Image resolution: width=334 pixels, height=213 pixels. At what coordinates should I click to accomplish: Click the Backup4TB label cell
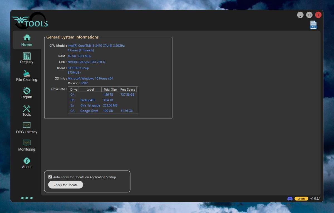tap(88, 100)
